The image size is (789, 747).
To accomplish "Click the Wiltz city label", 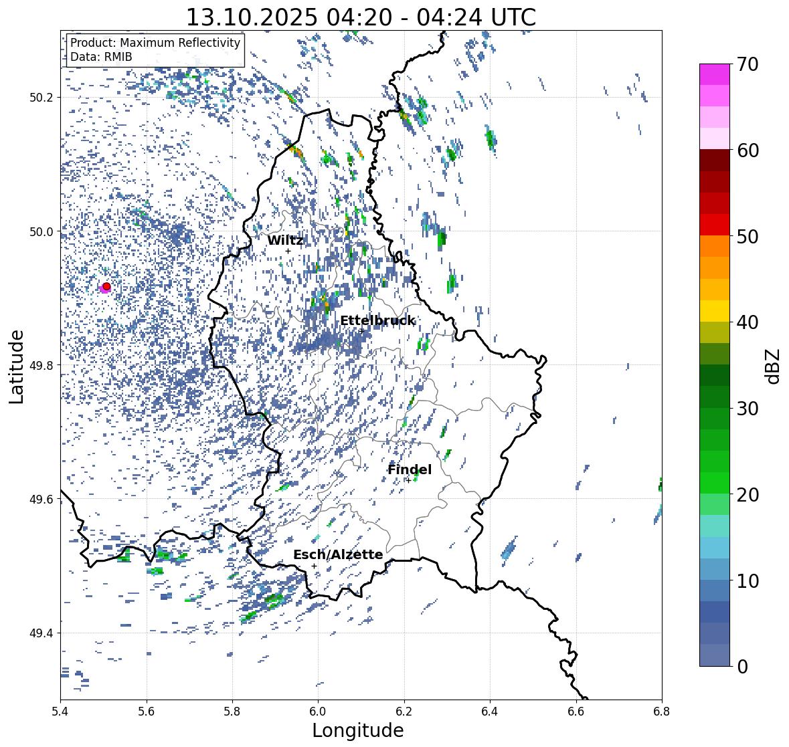I will pyautogui.click(x=285, y=240).
